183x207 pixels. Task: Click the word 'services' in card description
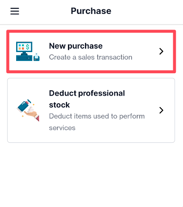tap(62, 128)
